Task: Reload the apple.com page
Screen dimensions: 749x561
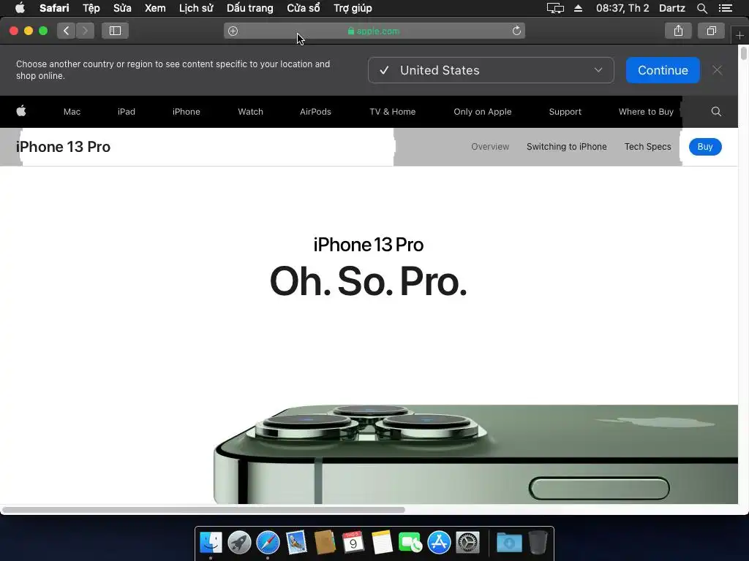Action: pyautogui.click(x=516, y=31)
